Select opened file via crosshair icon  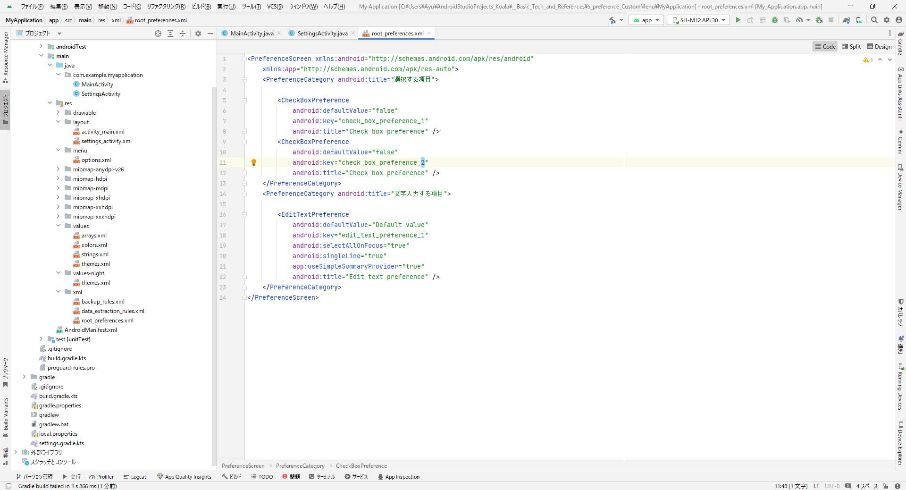tap(158, 34)
